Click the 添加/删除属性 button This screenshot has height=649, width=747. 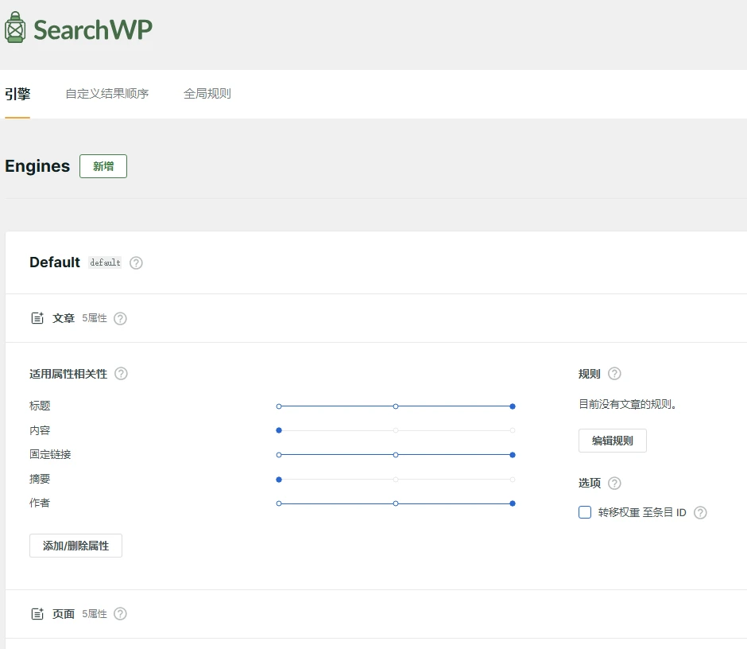(75, 546)
